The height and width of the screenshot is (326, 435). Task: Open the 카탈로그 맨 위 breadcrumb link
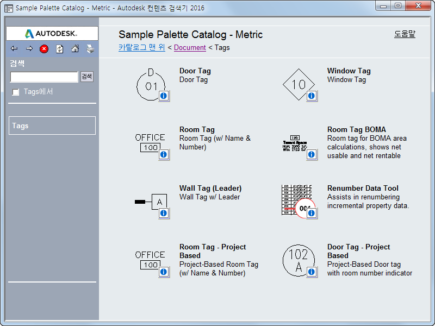(142, 47)
